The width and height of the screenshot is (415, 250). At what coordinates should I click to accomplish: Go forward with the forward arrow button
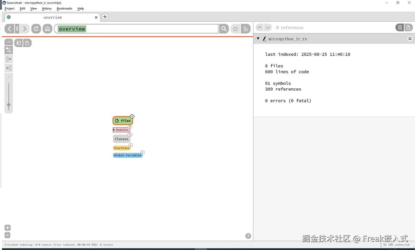coord(25,29)
